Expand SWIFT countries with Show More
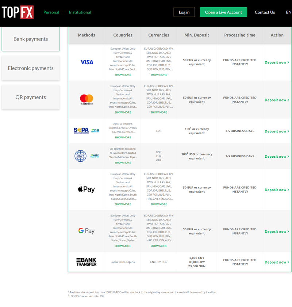 pos(123,163)
